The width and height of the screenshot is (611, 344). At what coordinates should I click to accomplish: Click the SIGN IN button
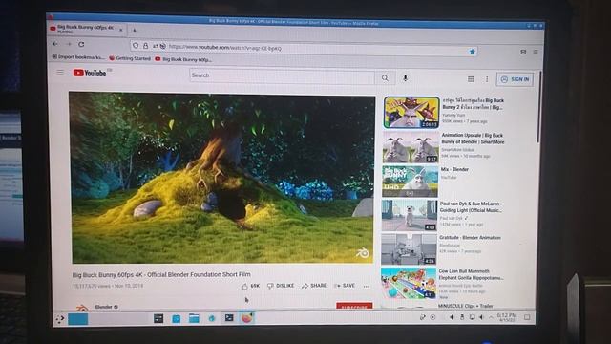pos(516,79)
